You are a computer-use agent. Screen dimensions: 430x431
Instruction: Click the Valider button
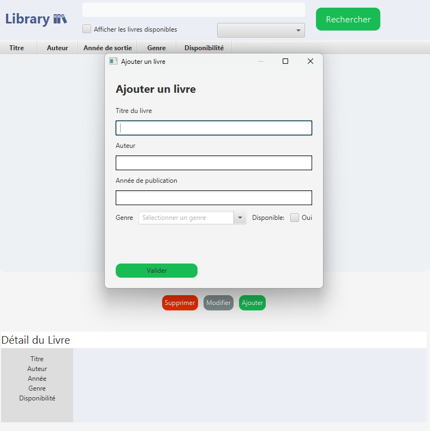[157, 271]
